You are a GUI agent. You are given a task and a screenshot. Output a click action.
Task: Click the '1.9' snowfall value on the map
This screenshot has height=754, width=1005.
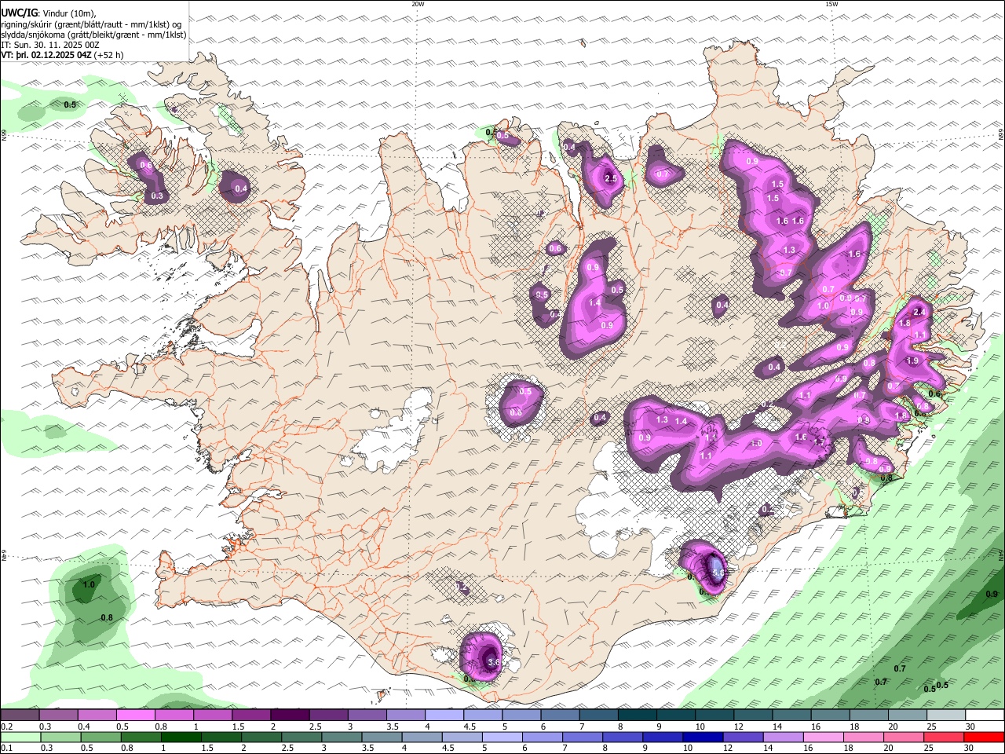pos(912,361)
